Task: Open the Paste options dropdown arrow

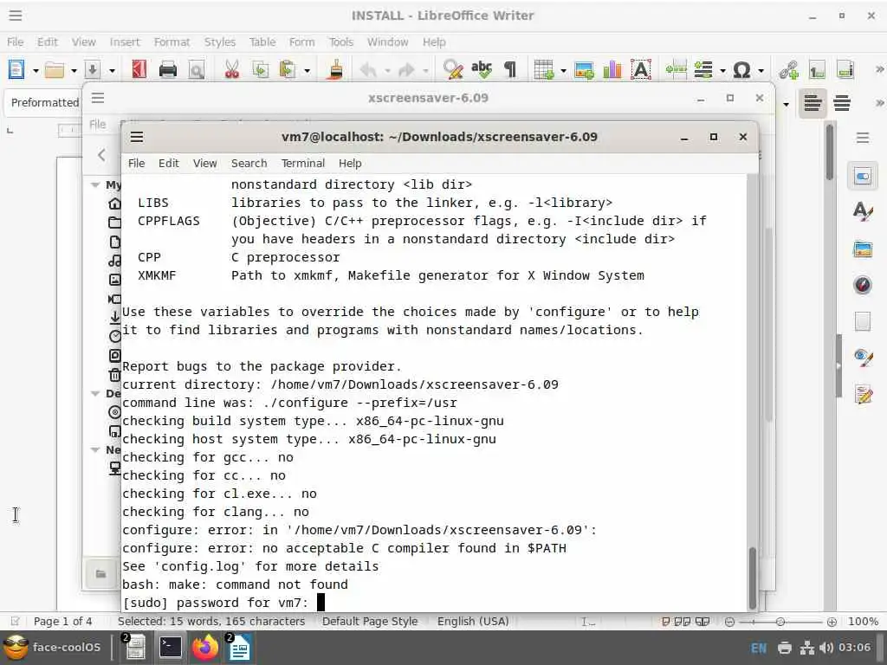Action: [308, 71]
